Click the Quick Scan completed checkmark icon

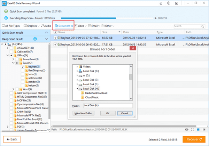(6, 11)
